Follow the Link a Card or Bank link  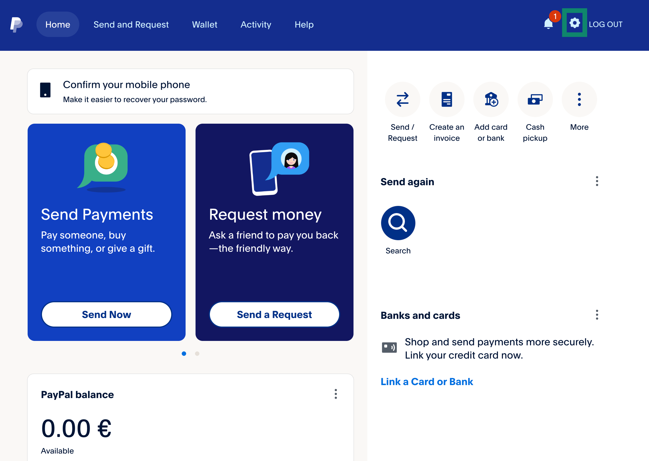(x=427, y=381)
